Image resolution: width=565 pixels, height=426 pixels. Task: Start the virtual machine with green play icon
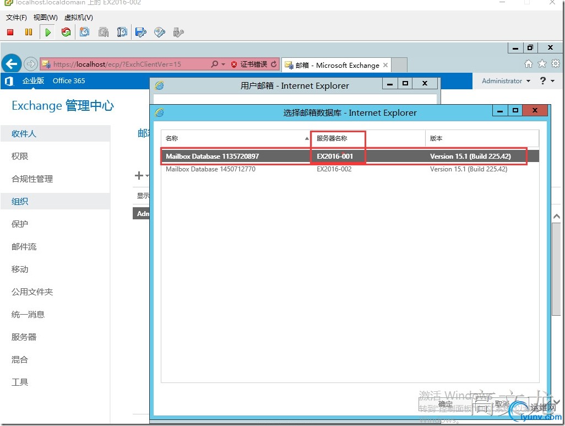pos(47,33)
